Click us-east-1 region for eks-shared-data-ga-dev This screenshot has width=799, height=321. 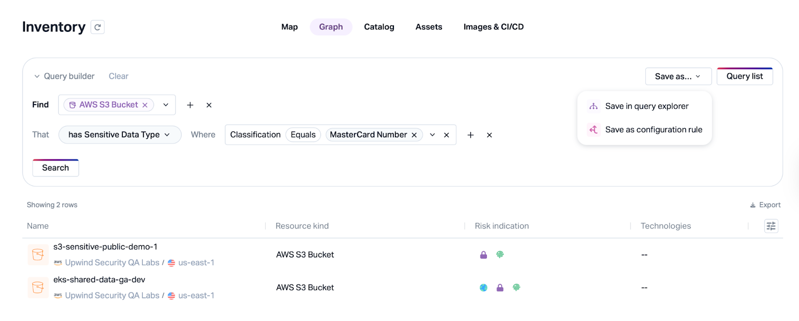point(196,296)
